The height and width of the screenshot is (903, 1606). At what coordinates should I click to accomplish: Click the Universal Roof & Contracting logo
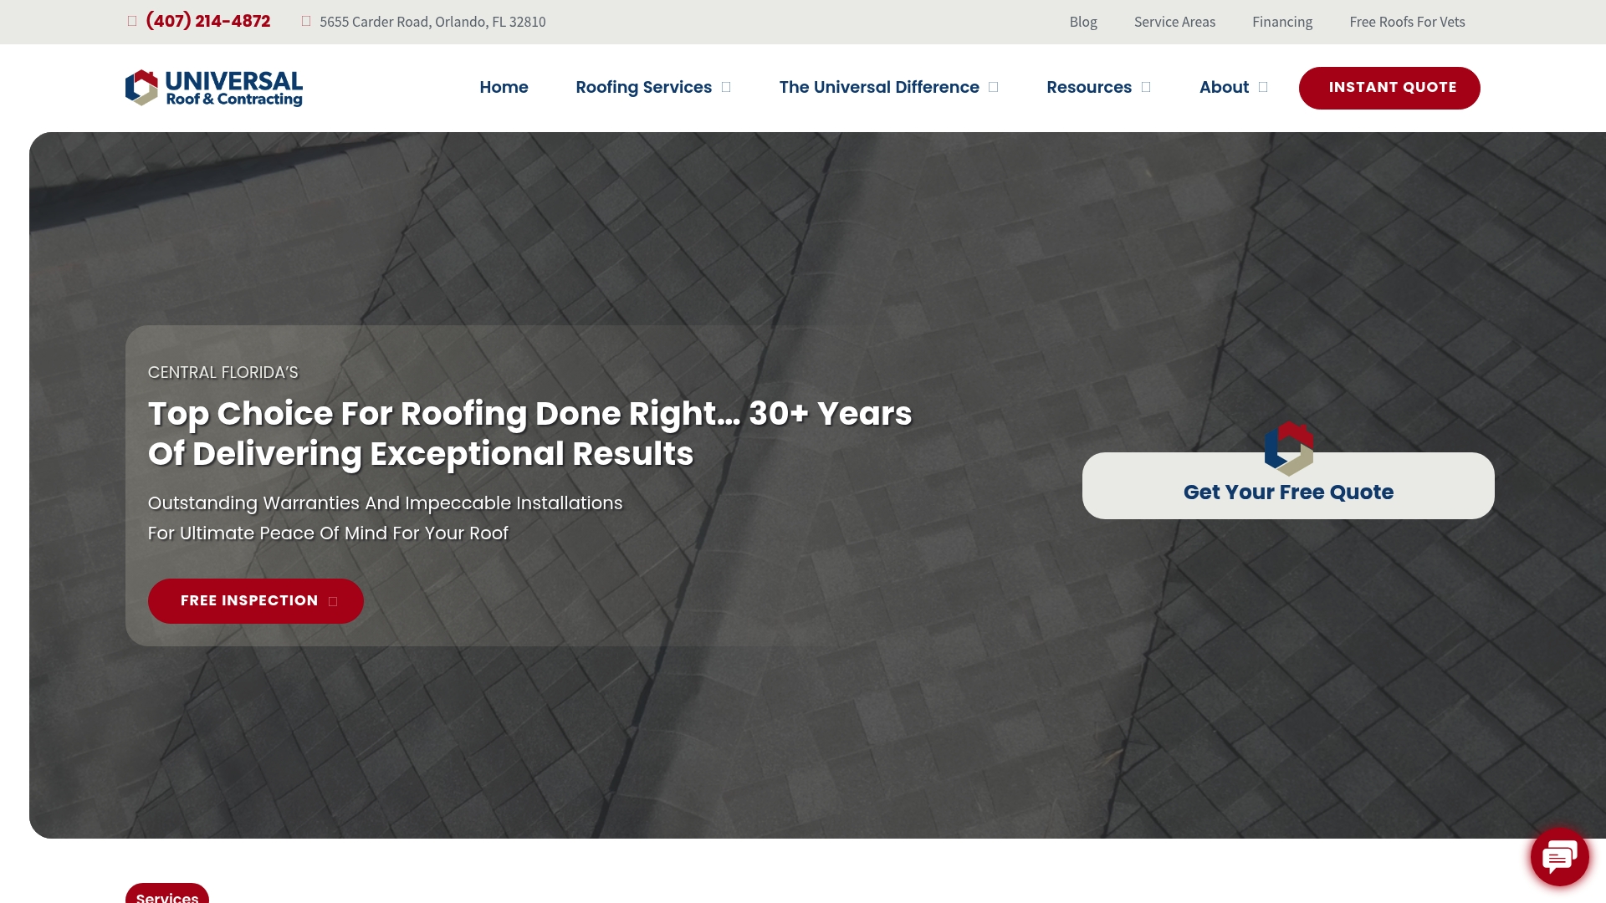(214, 88)
